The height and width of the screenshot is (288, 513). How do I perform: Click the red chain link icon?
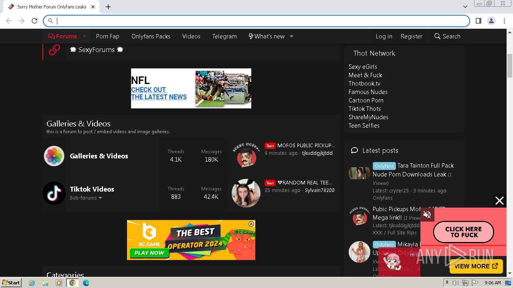[54, 50]
